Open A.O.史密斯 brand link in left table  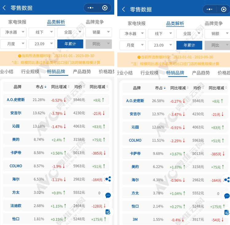(x=16, y=100)
